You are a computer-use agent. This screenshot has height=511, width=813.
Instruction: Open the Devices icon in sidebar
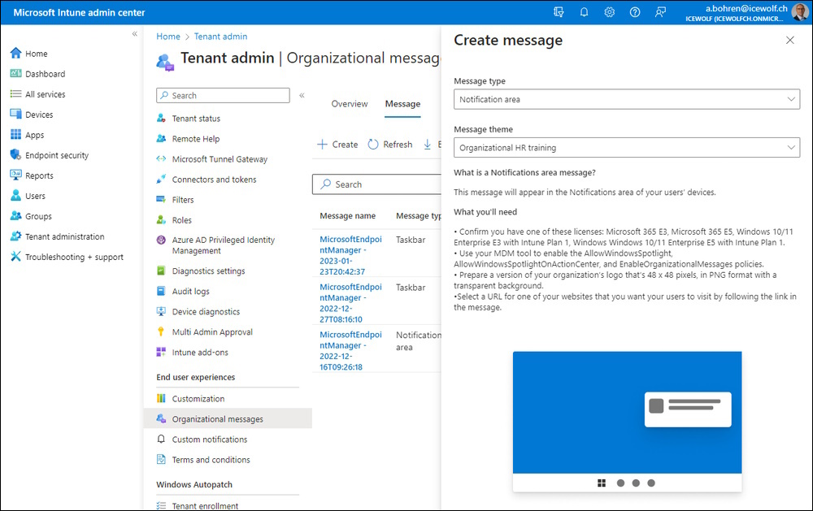click(x=15, y=114)
